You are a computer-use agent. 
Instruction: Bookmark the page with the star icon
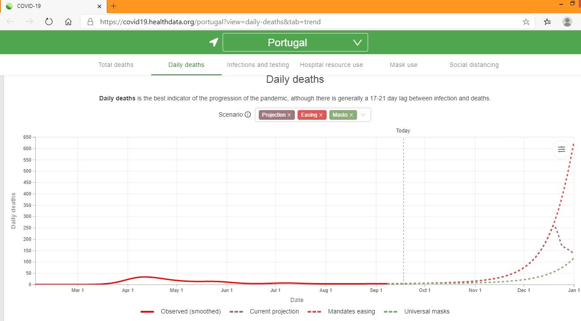click(x=526, y=22)
